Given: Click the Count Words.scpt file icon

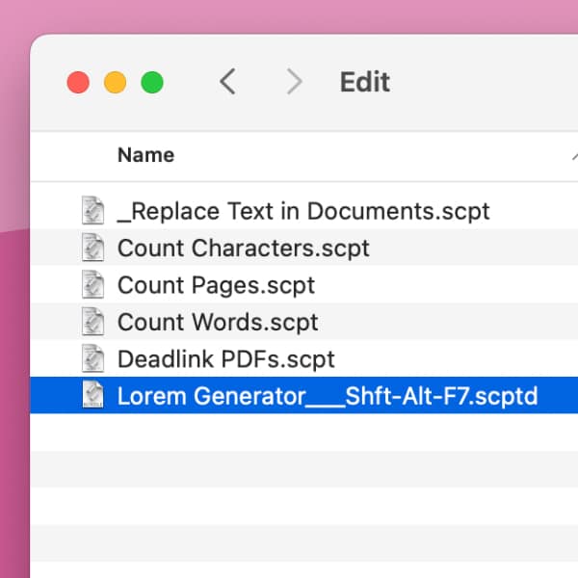Looking at the screenshot, I should coord(92,322).
